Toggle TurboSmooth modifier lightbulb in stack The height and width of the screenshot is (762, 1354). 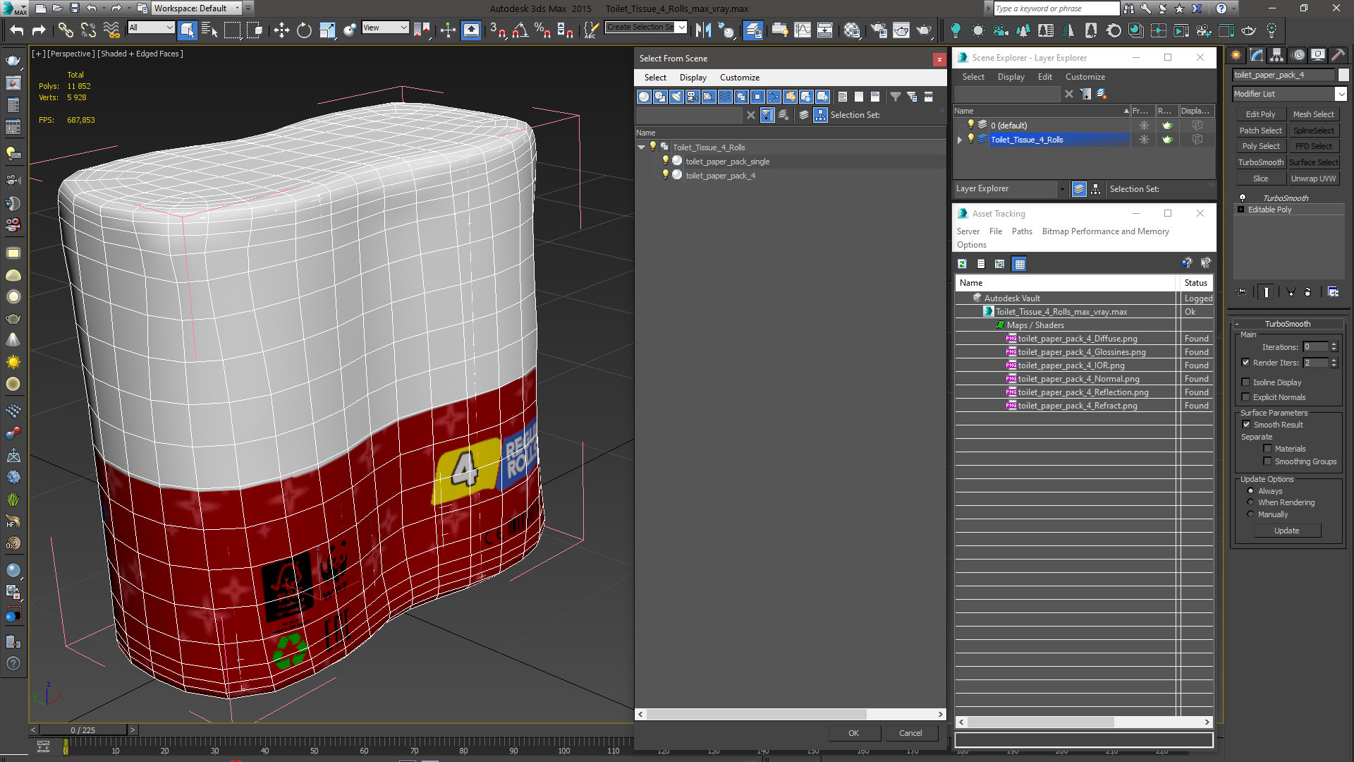tap(1242, 198)
